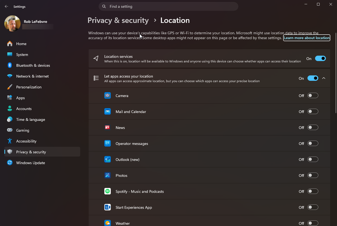The image size is (337, 226).
Task: Click the Spotify - Music and Podcasts label
Action: click(139, 191)
